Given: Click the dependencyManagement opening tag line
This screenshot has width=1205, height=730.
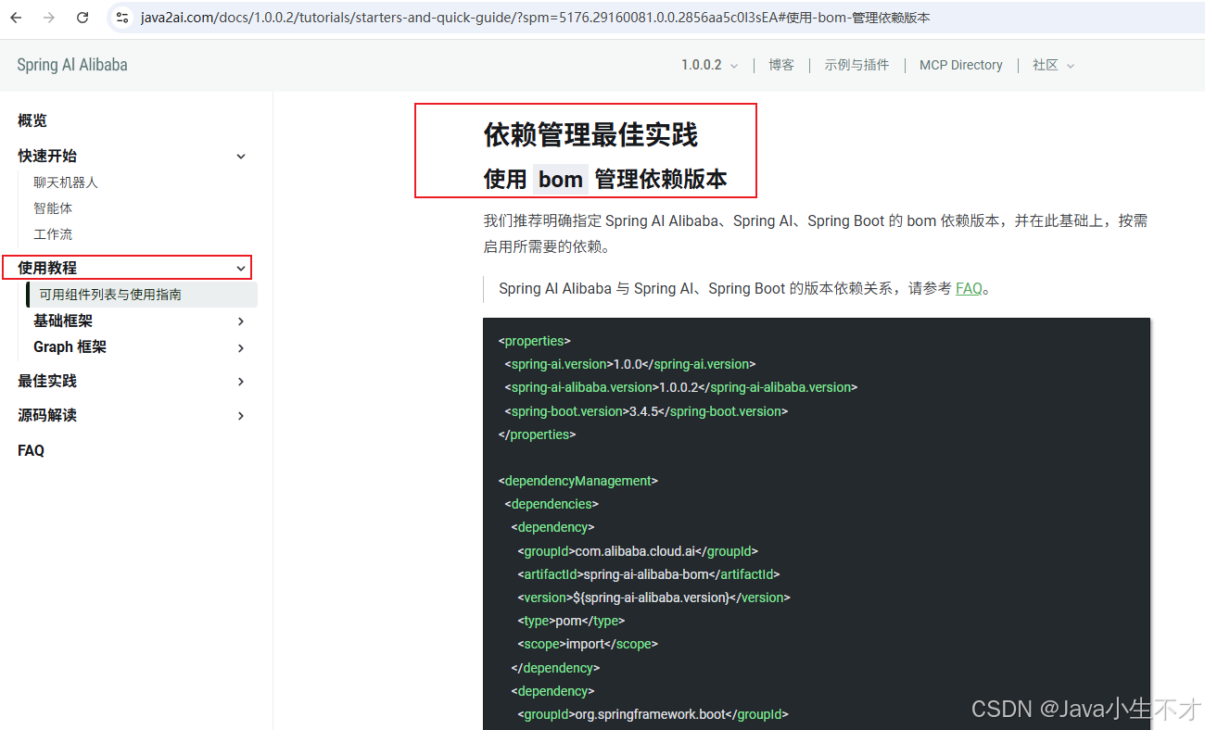Looking at the screenshot, I should click(x=577, y=481).
